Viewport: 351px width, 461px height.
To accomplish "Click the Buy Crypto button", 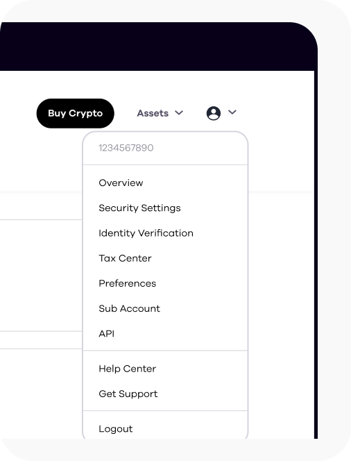I will tap(75, 113).
